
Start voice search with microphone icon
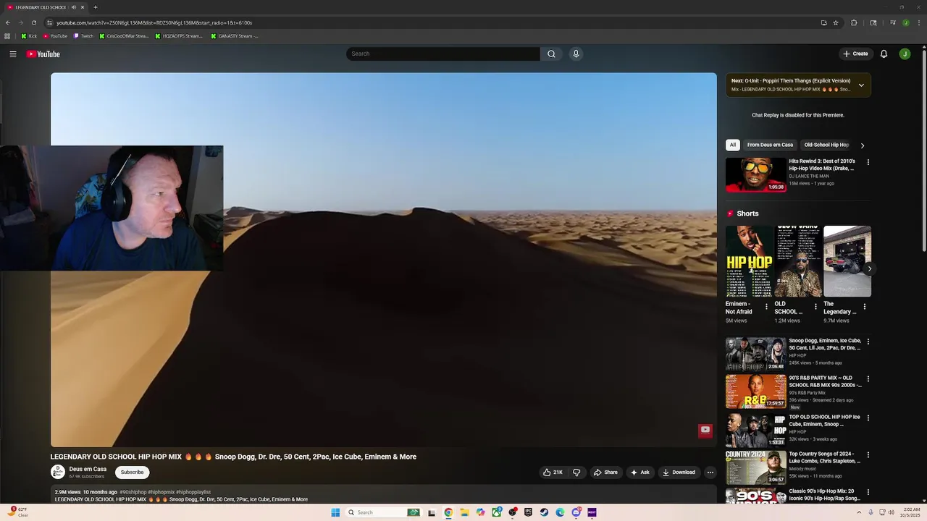(x=576, y=54)
